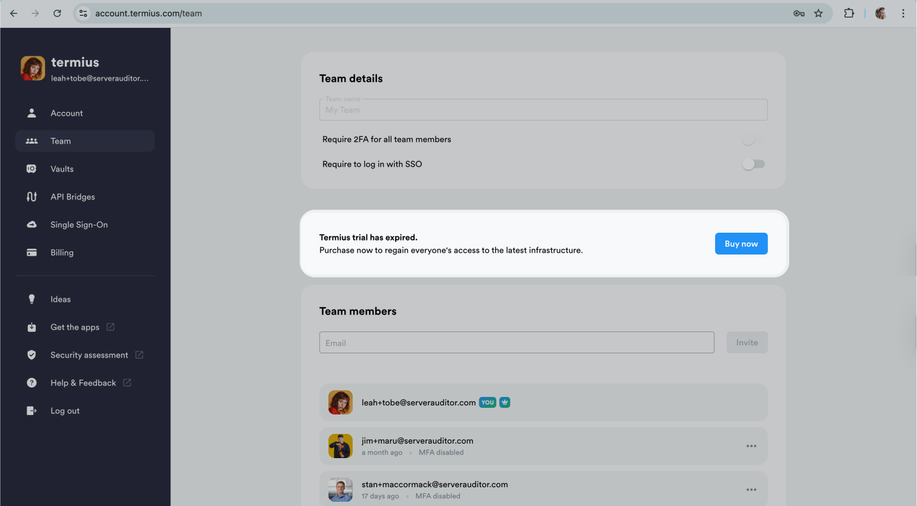This screenshot has width=917, height=506.
Task: Click the browser address bar URL
Action: click(148, 13)
